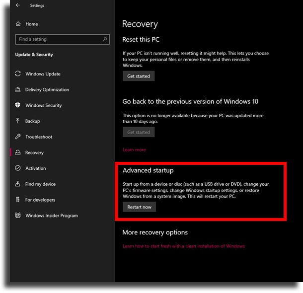Open the Learn more link
This screenshot has width=303, height=293.
tap(134, 149)
